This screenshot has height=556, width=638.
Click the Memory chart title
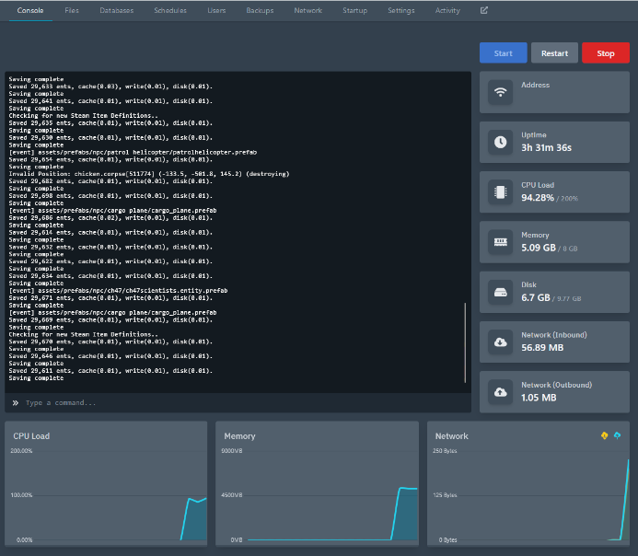(239, 436)
